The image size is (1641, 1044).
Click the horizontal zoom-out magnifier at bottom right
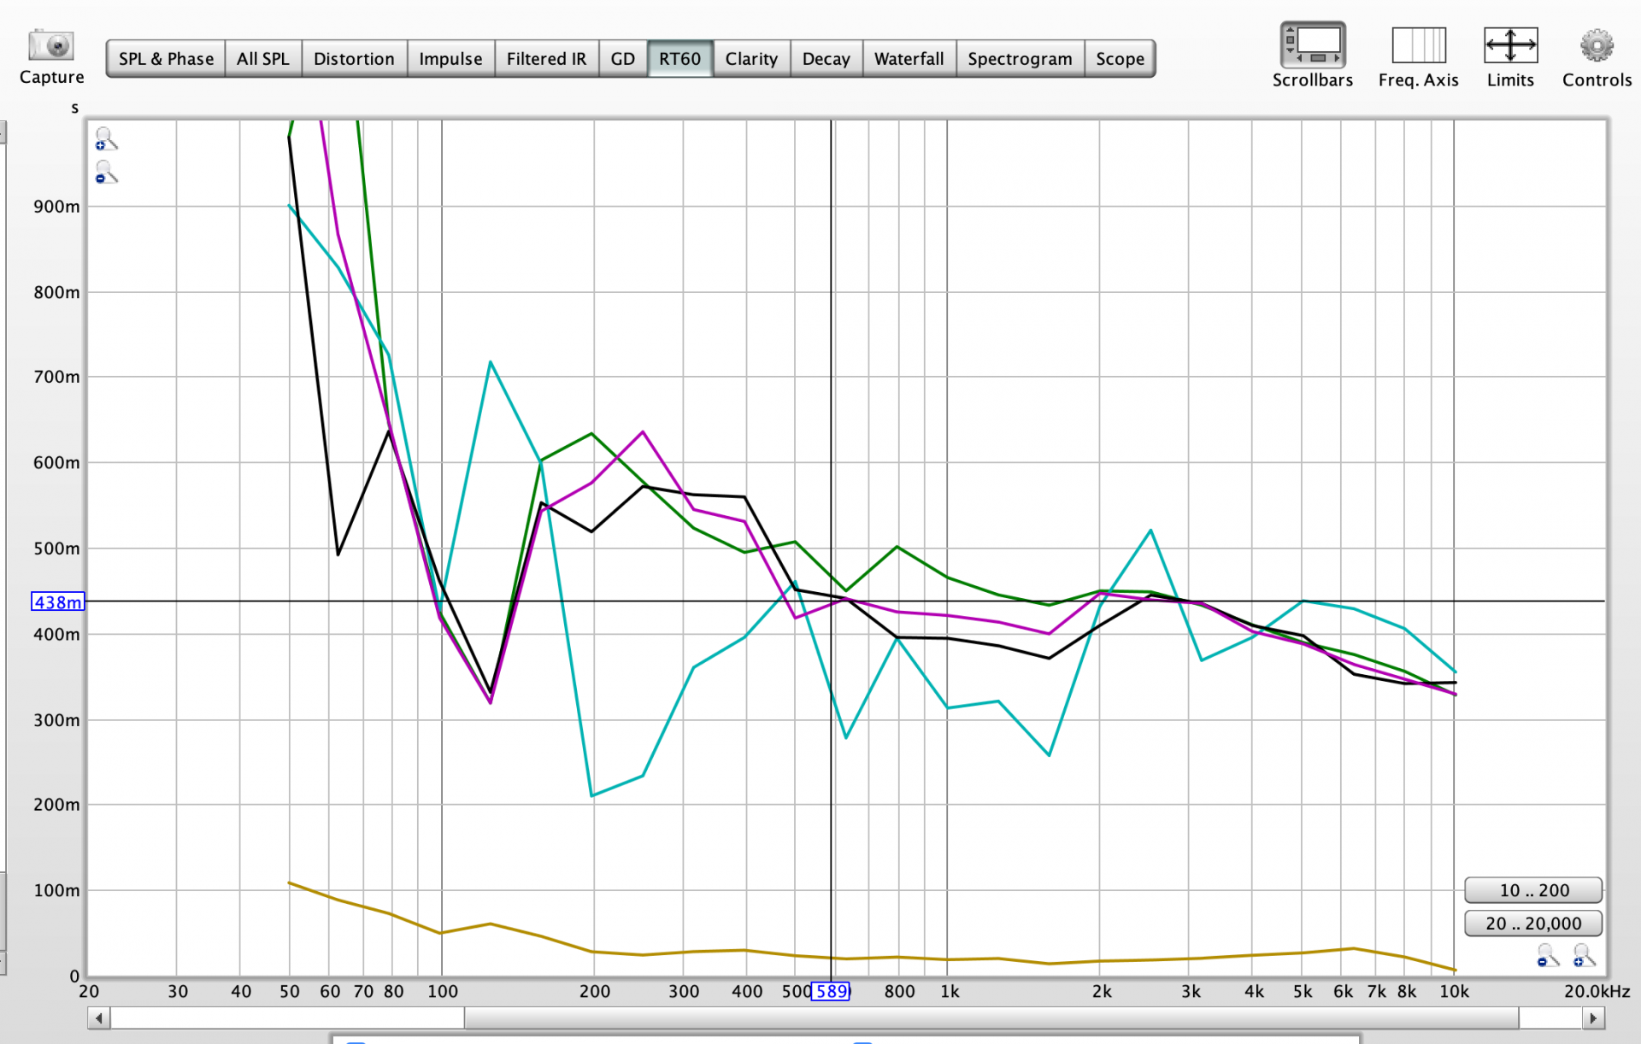(x=1547, y=955)
